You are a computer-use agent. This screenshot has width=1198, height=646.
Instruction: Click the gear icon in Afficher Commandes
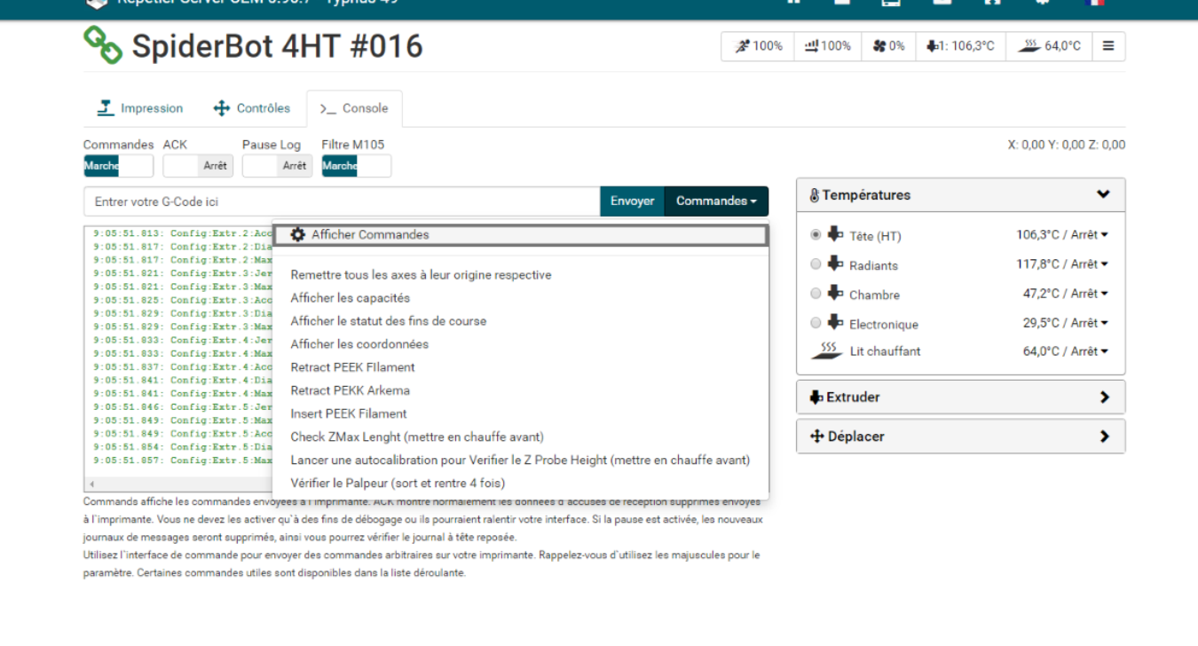pos(298,235)
